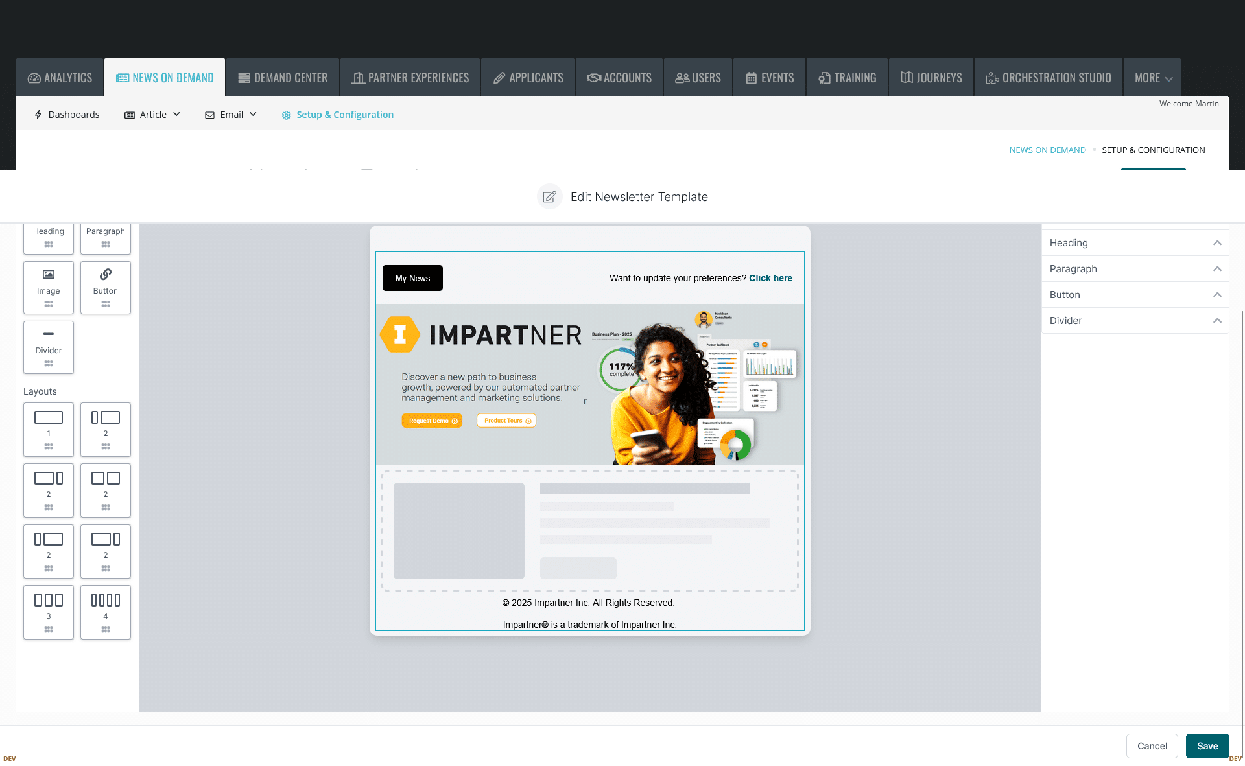
Task: Click the Events calendar icon
Action: 752,78
